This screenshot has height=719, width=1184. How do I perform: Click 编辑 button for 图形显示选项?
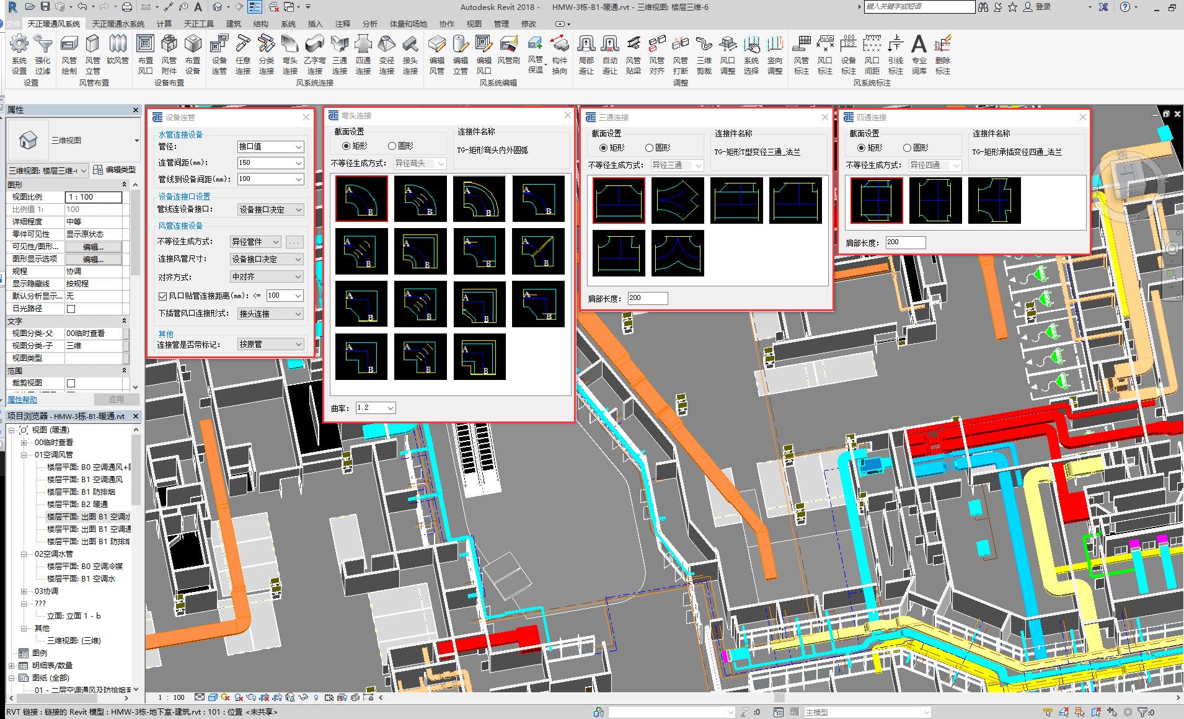(x=93, y=259)
